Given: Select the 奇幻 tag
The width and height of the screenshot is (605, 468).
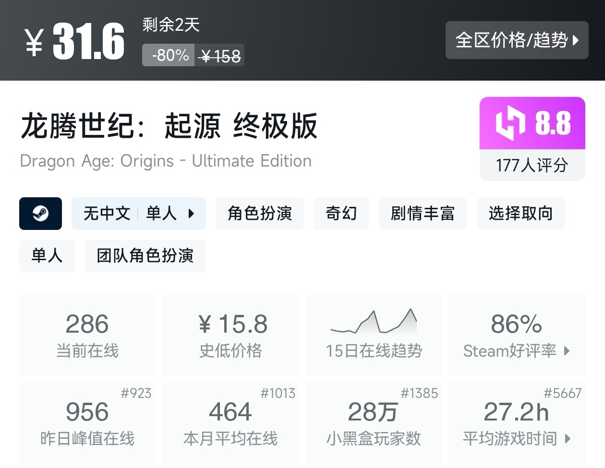Looking at the screenshot, I should pyautogui.click(x=341, y=214).
